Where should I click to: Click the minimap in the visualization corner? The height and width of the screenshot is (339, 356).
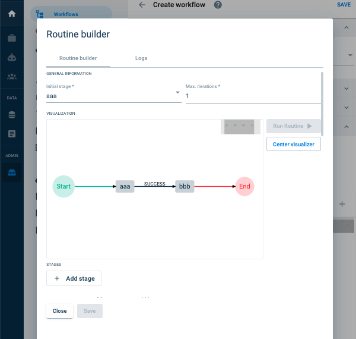coord(240,127)
